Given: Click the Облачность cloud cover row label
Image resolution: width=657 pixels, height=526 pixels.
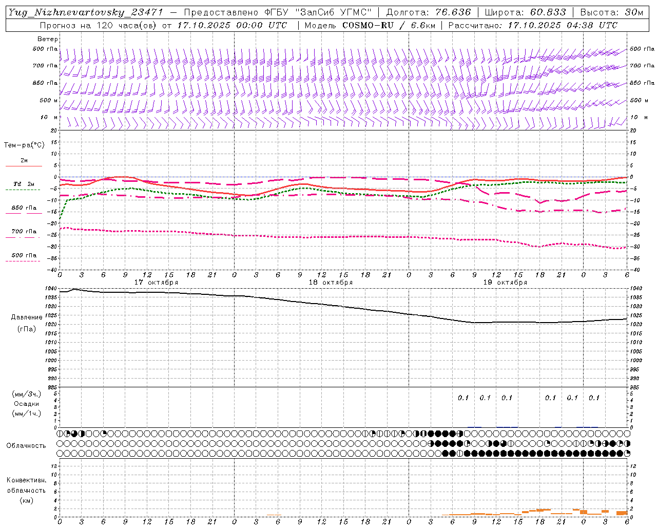Looking at the screenshot, I should click(x=26, y=446).
